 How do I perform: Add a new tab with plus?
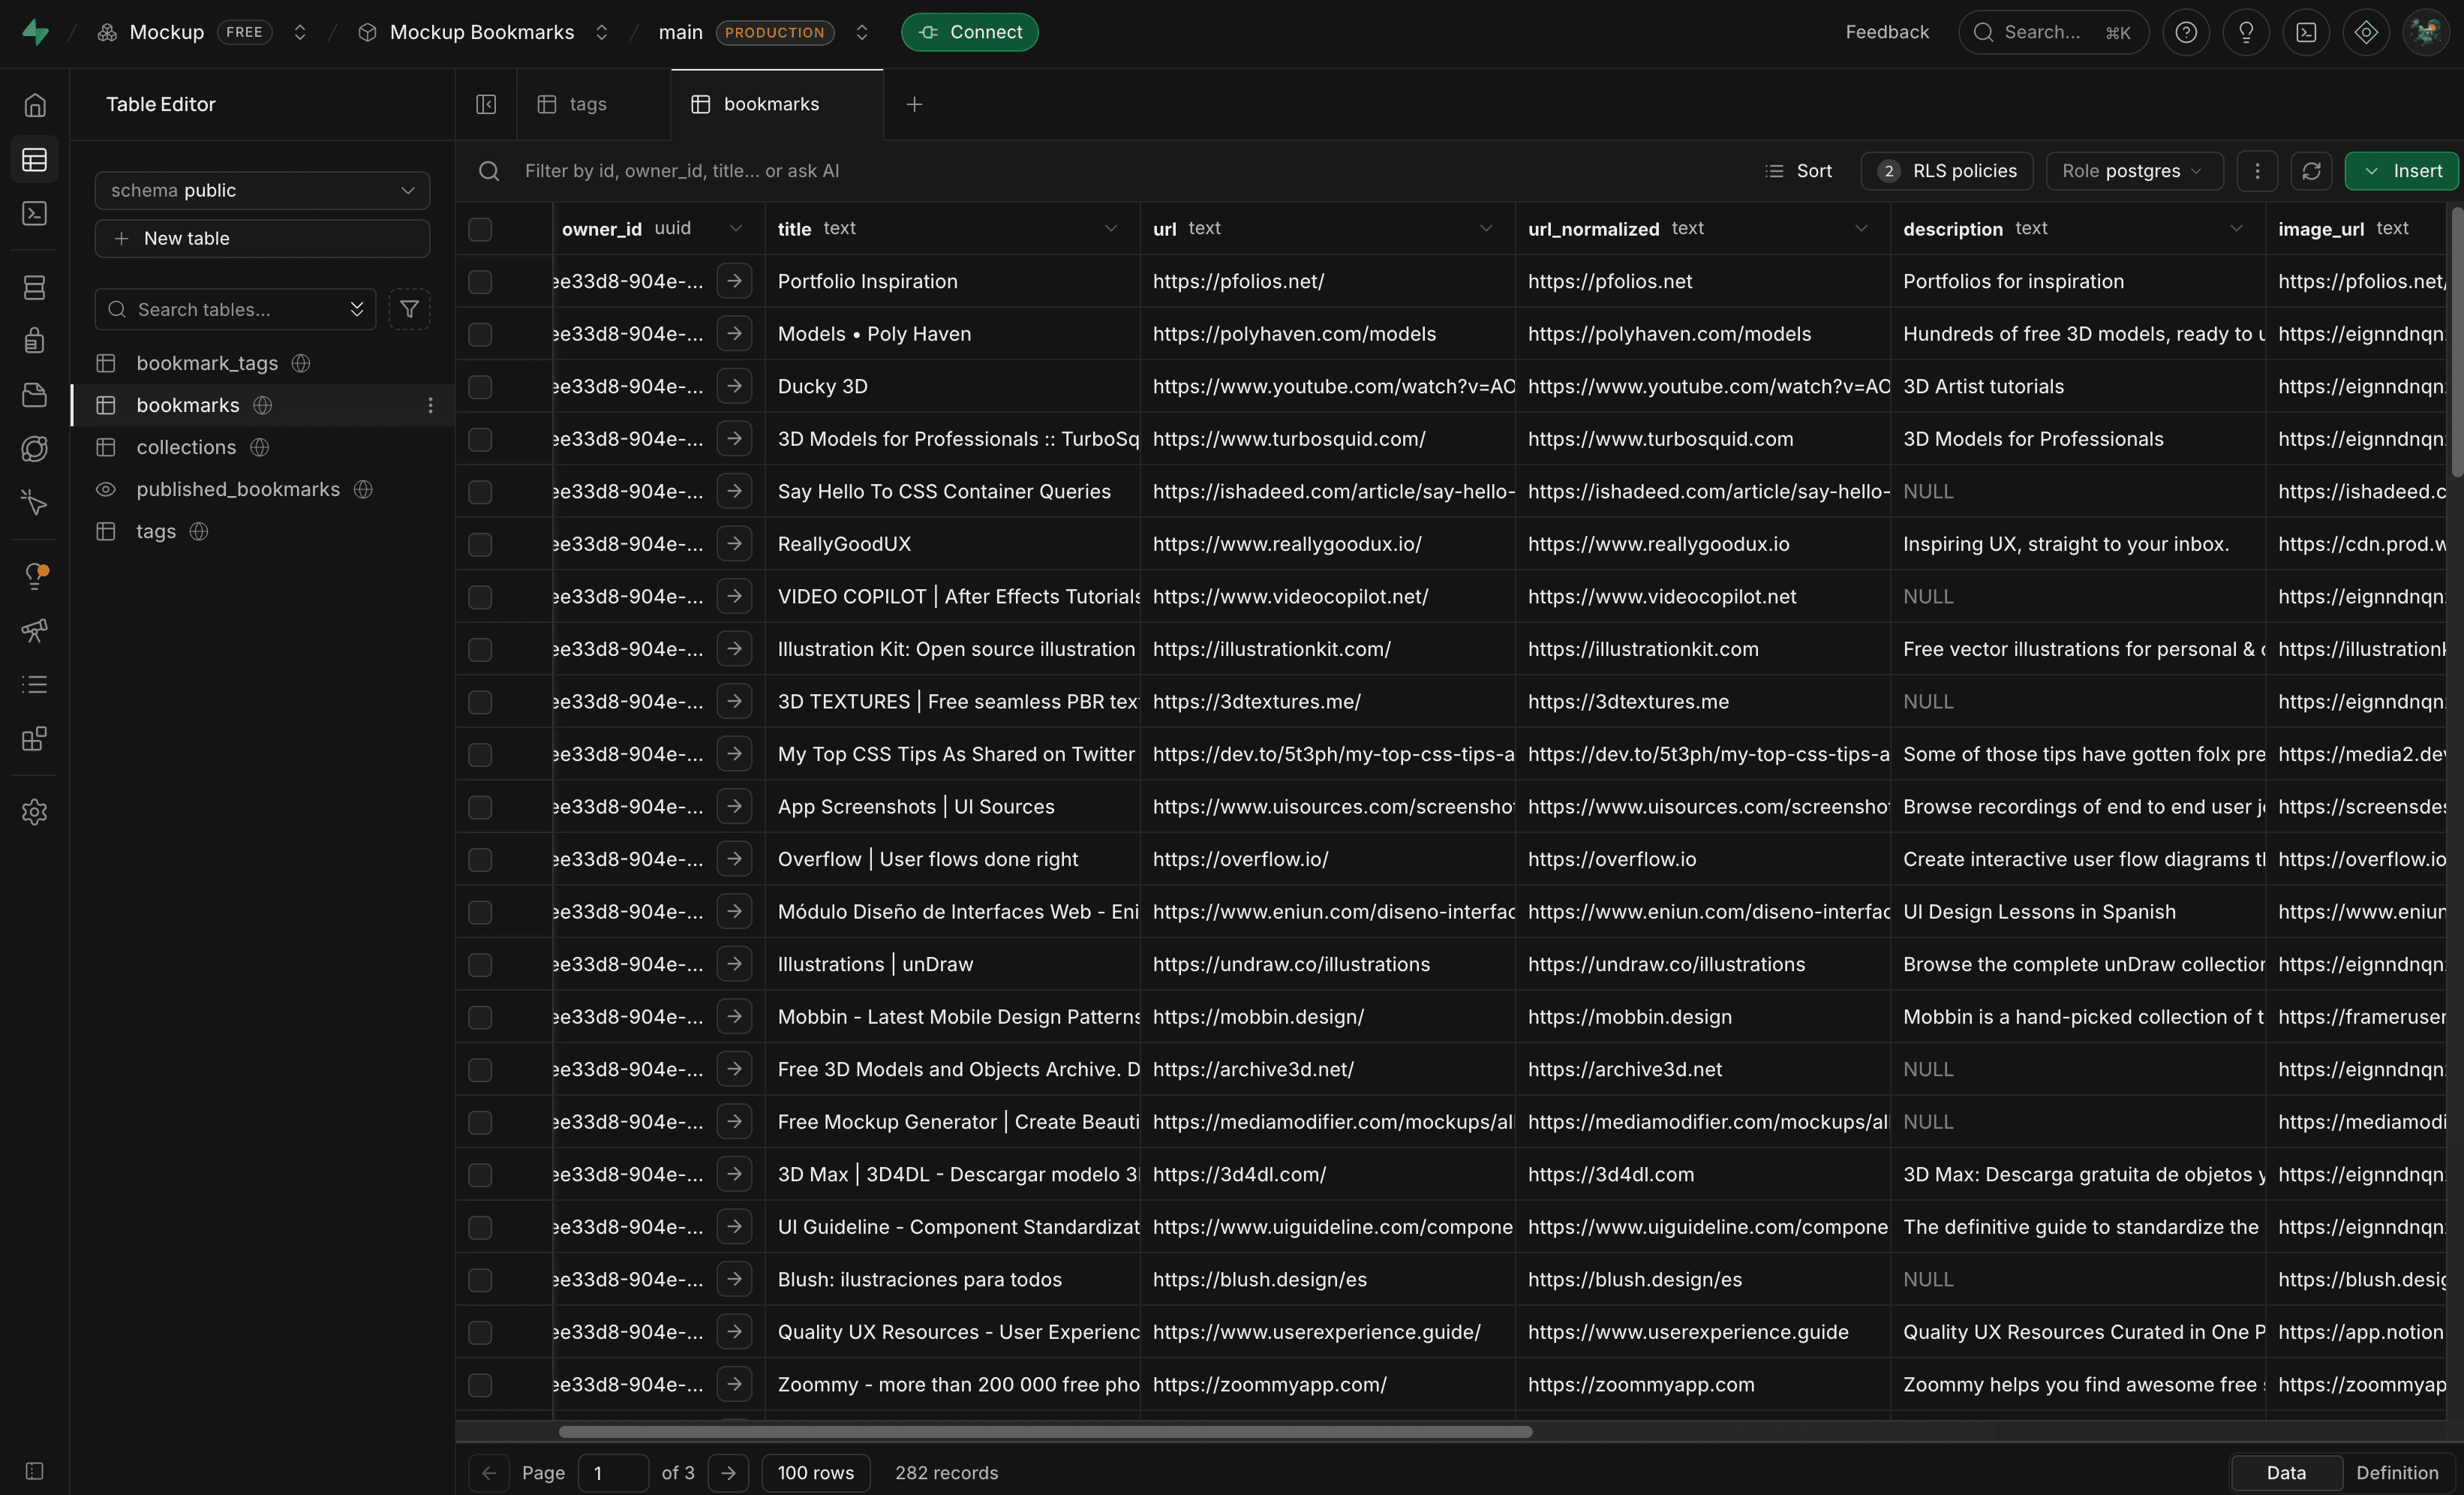pyautogui.click(x=914, y=104)
